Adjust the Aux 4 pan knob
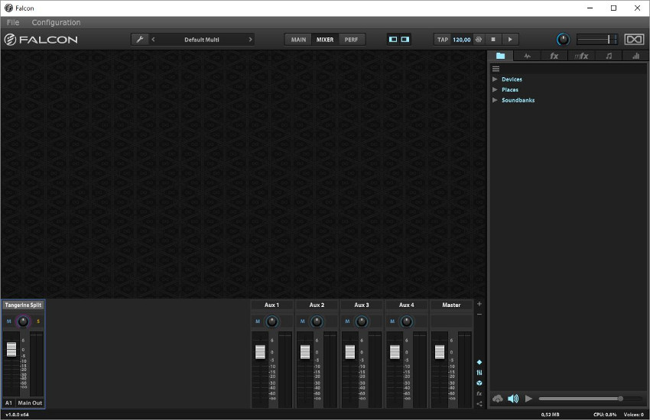 pyautogui.click(x=406, y=321)
